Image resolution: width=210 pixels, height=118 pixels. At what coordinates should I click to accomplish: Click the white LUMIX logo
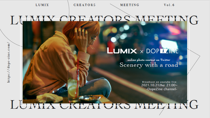click(x=122, y=51)
